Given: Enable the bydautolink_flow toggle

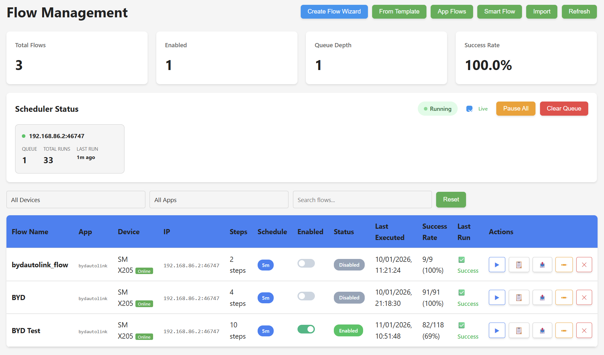Looking at the screenshot, I should 306,263.
